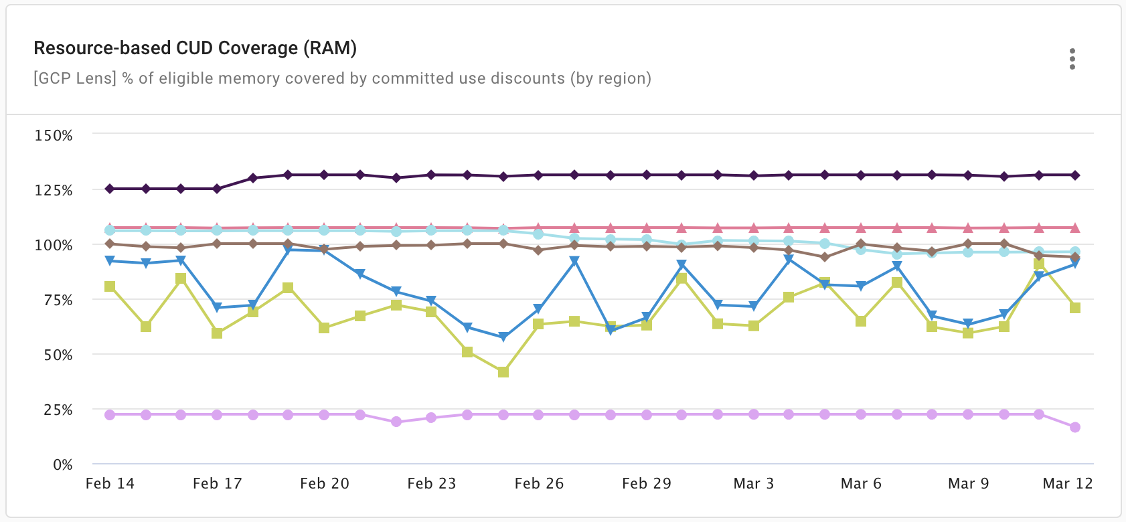This screenshot has width=1126, height=522.
Task: Open the three-dot chart options menu
Action: tap(1072, 59)
